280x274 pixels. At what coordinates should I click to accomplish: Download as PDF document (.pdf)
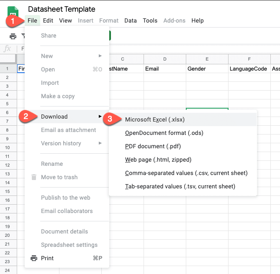tap(183, 146)
